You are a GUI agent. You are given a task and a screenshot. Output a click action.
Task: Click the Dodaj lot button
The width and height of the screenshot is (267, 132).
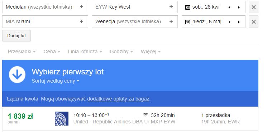tap(16, 36)
